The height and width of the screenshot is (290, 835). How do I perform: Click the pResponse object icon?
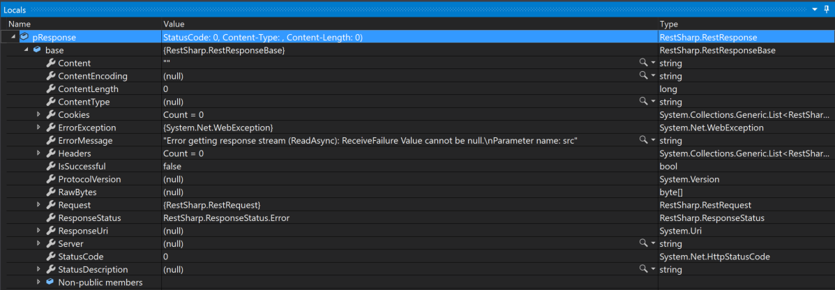click(24, 37)
